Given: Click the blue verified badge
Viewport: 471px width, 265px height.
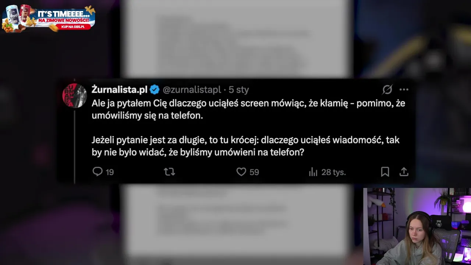Looking at the screenshot, I should [x=155, y=89].
